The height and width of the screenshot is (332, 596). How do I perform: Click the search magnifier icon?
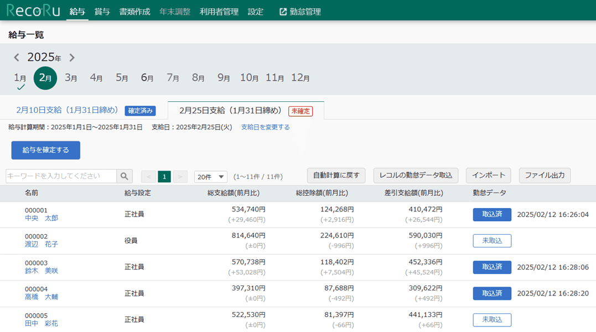tap(125, 177)
